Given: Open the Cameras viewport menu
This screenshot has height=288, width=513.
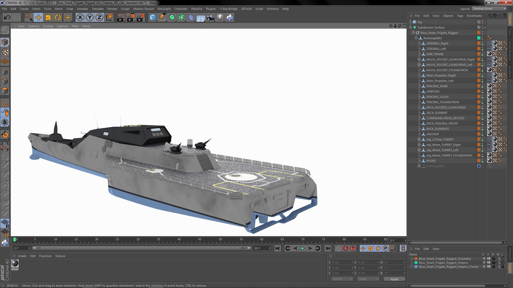Looking at the screenshot, I should (x=34, y=26).
